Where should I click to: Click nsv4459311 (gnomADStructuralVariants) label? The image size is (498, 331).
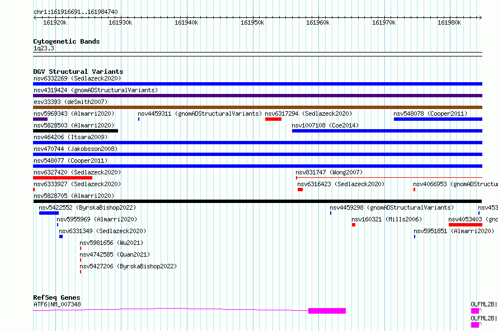200,114
